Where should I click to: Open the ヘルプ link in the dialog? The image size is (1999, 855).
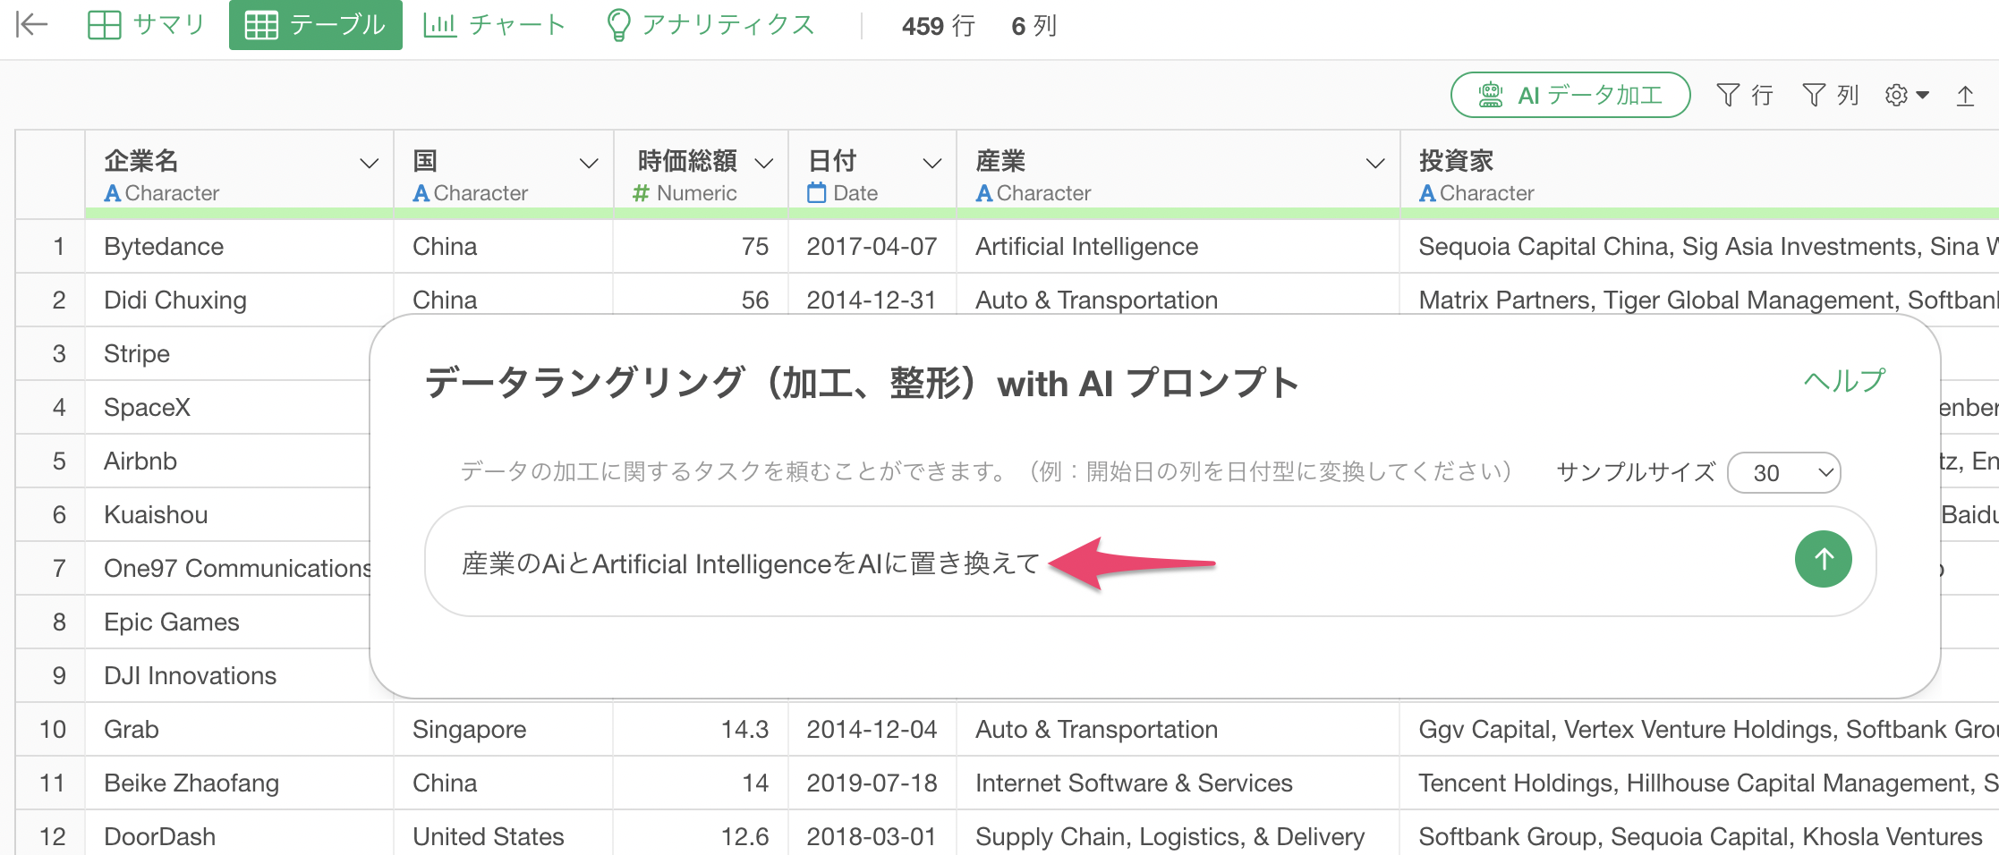coord(1844,381)
